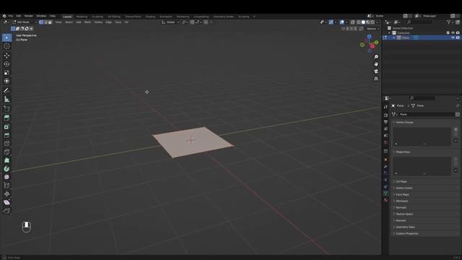Select the Rip Region tool

[x=6, y=211]
